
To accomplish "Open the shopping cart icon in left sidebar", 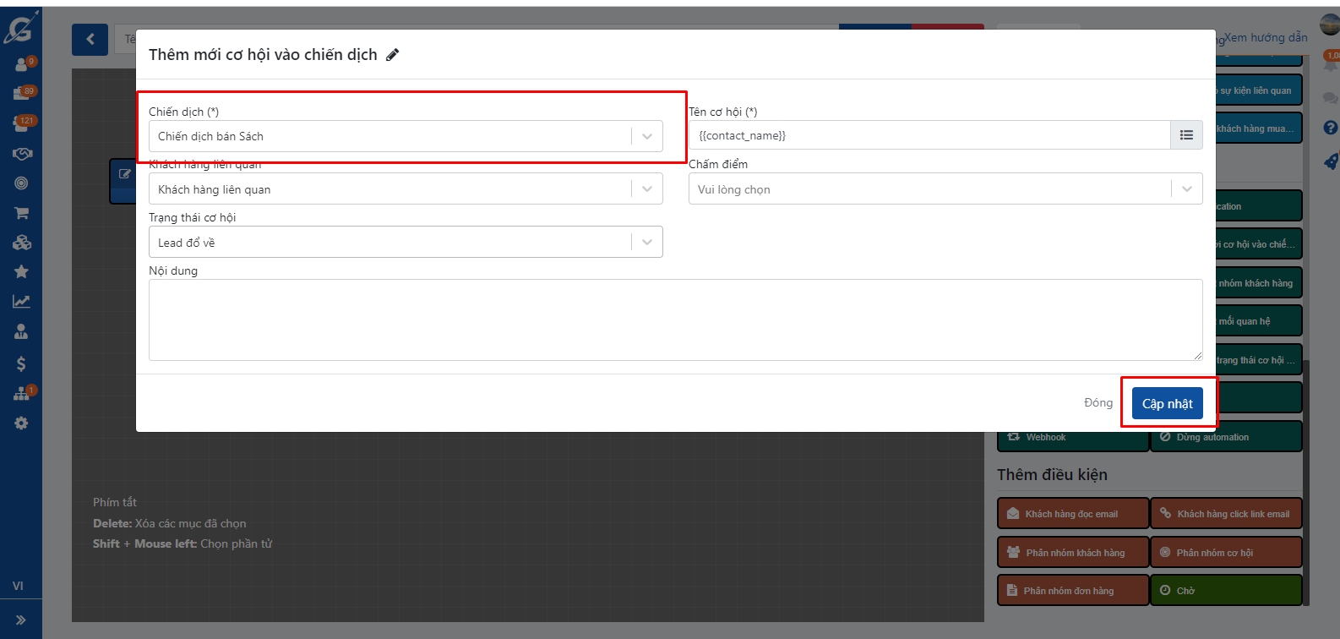I will click(21, 213).
